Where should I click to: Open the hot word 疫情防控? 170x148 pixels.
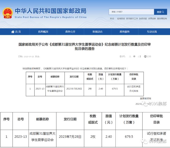point(121,18)
